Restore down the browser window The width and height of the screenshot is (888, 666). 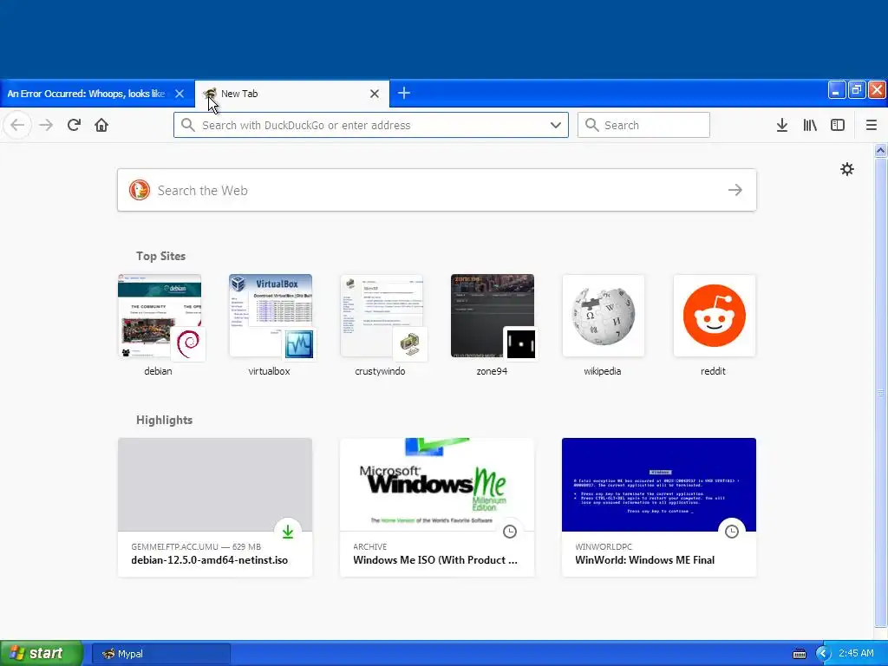click(x=857, y=89)
